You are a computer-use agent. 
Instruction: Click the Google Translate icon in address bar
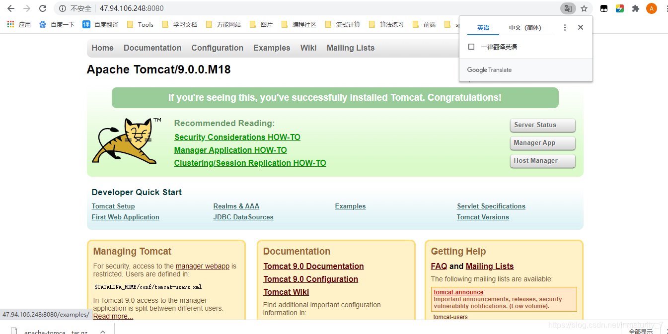click(x=568, y=8)
